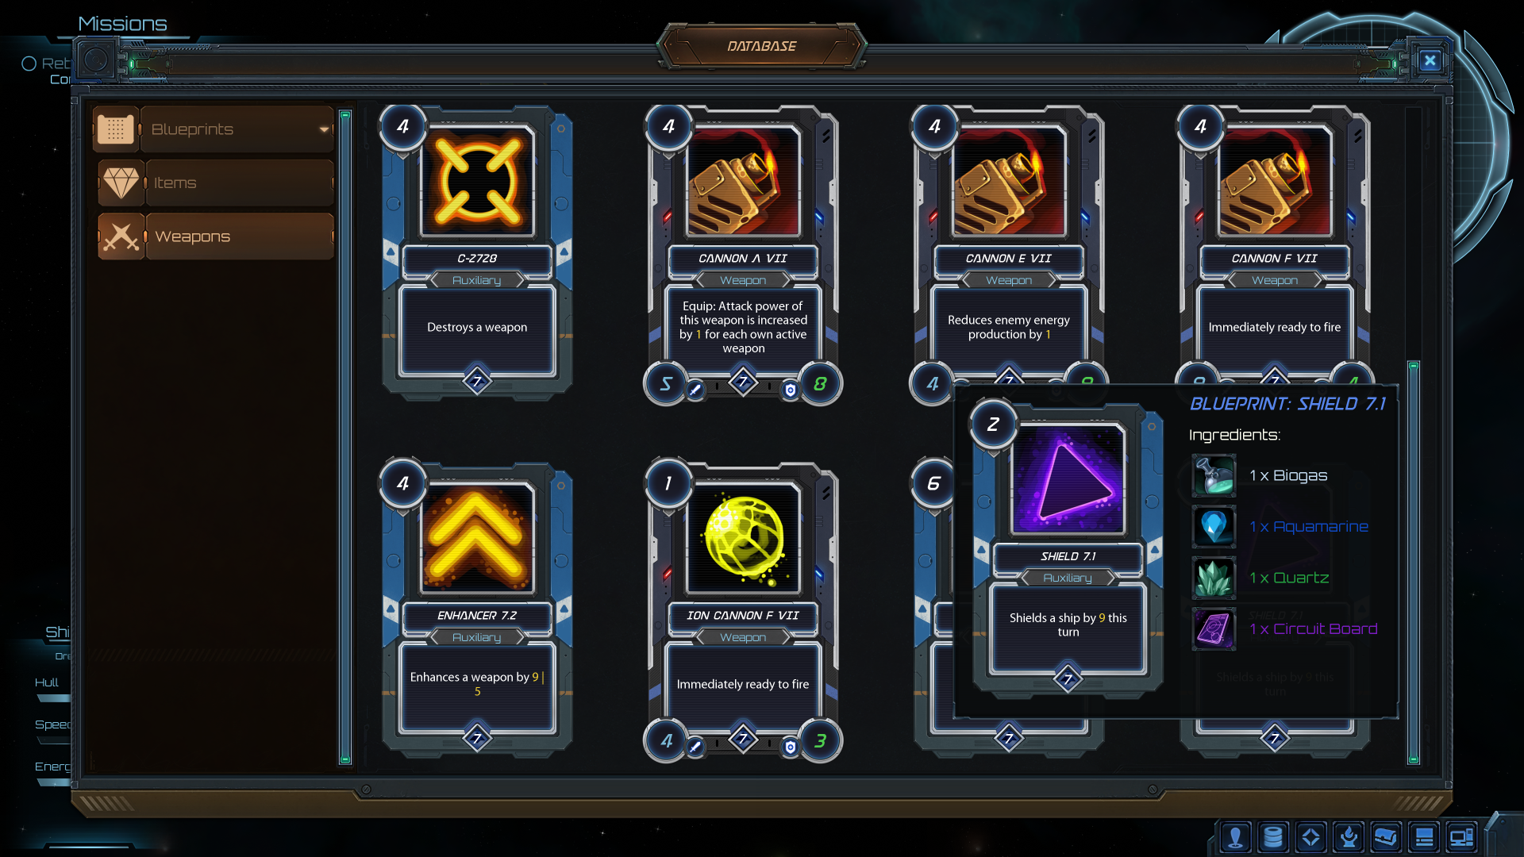
Task: Click the database stack icon
Action: tap(1273, 837)
